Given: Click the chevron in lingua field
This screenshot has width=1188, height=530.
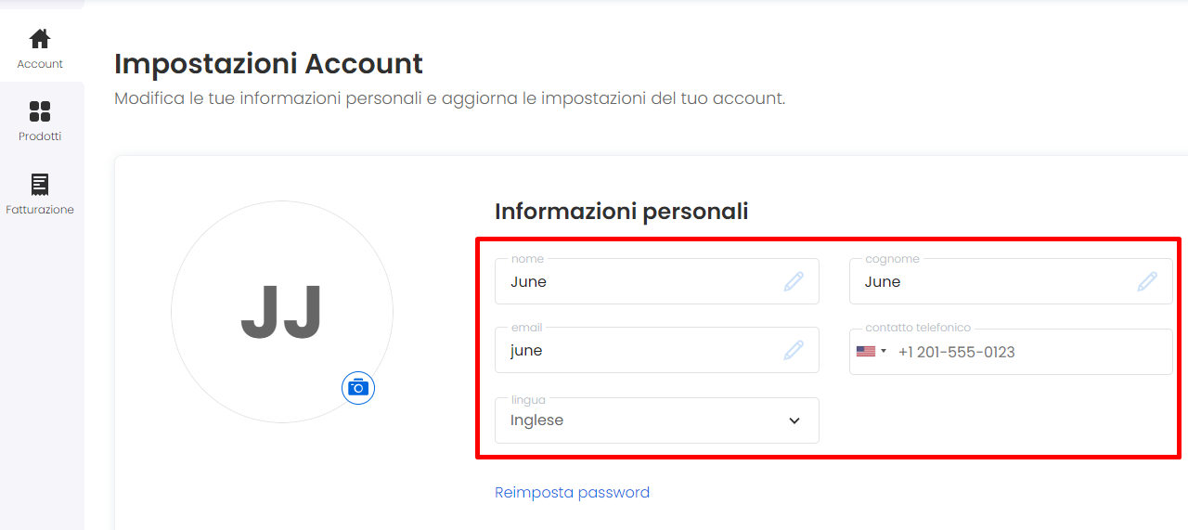Looking at the screenshot, I should (794, 420).
